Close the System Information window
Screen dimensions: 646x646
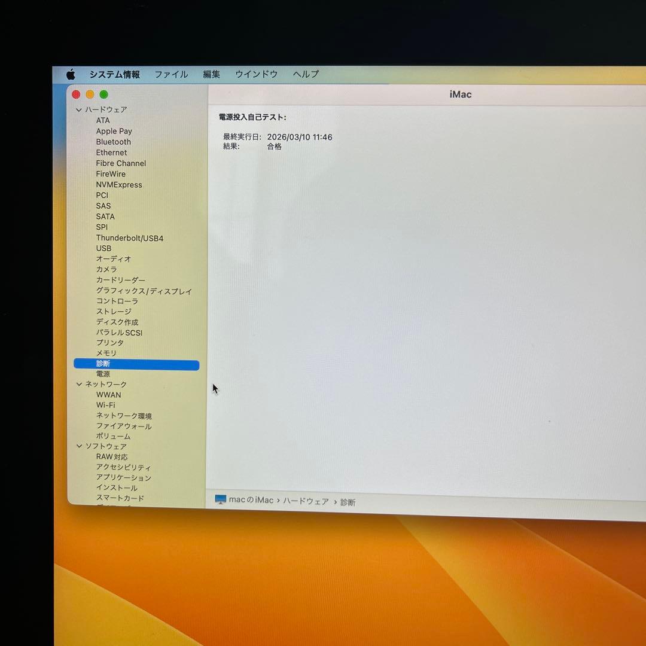[76, 95]
